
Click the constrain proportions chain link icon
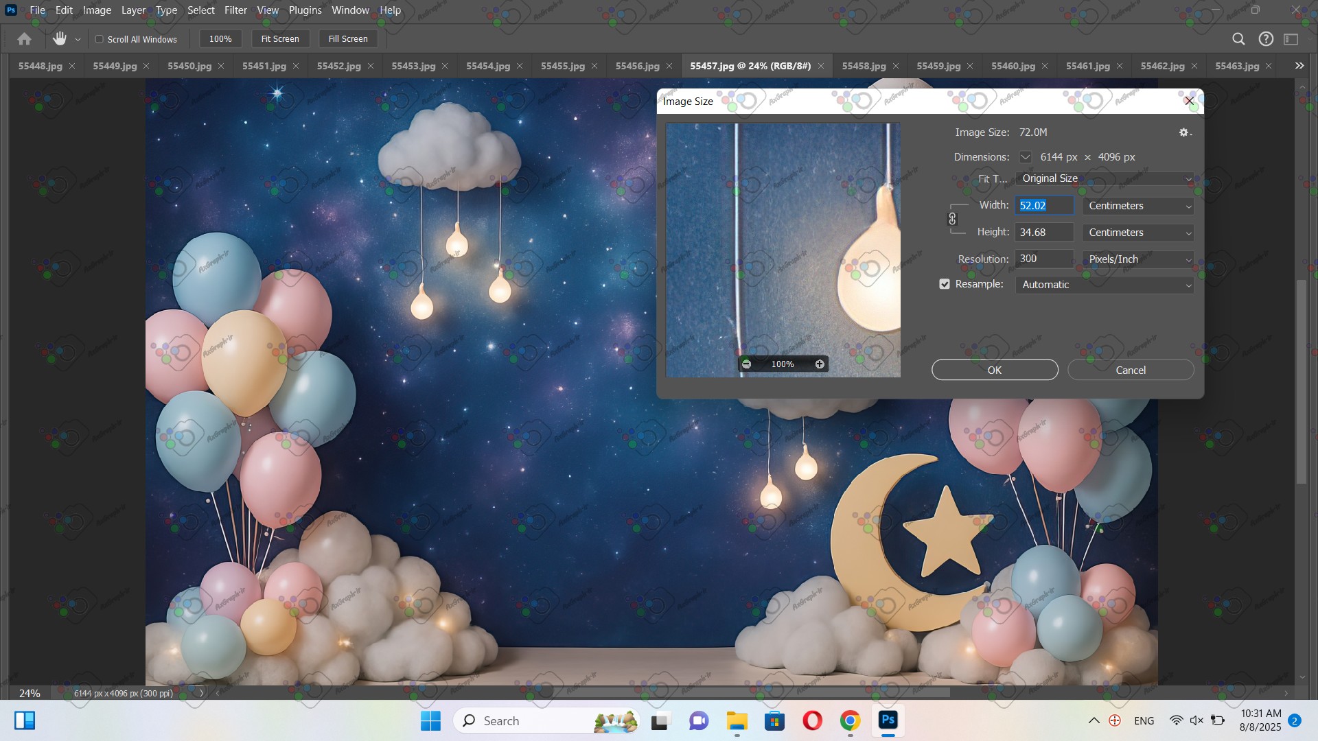(952, 219)
